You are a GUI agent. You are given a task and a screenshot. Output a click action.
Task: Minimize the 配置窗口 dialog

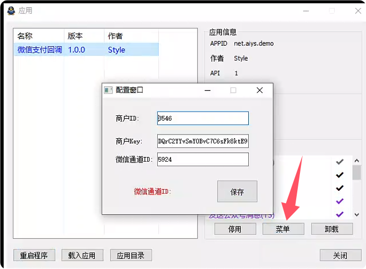[208, 90]
